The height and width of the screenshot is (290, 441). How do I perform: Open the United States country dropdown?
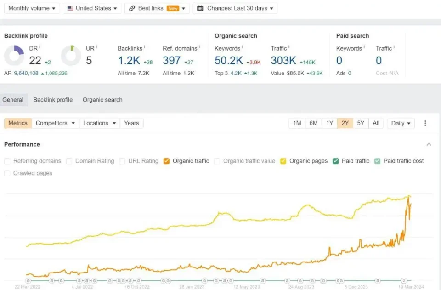(x=92, y=8)
